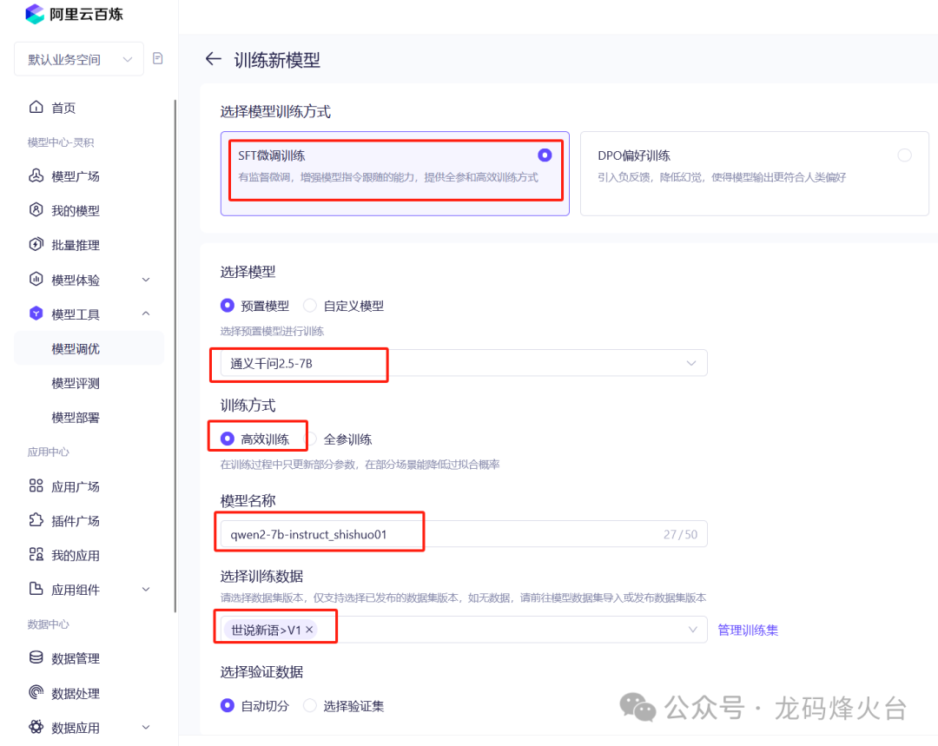
Task: Click the 模型广场 sidebar icon
Action: [36, 175]
